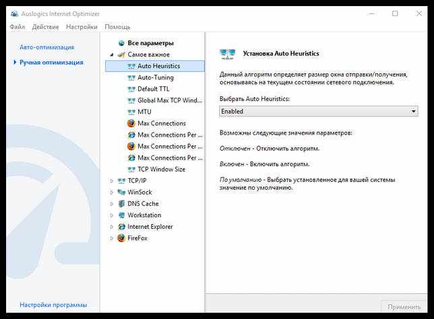Click the icon beside Global Max TCP Wind...
The image size is (434, 319).
pos(131,101)
